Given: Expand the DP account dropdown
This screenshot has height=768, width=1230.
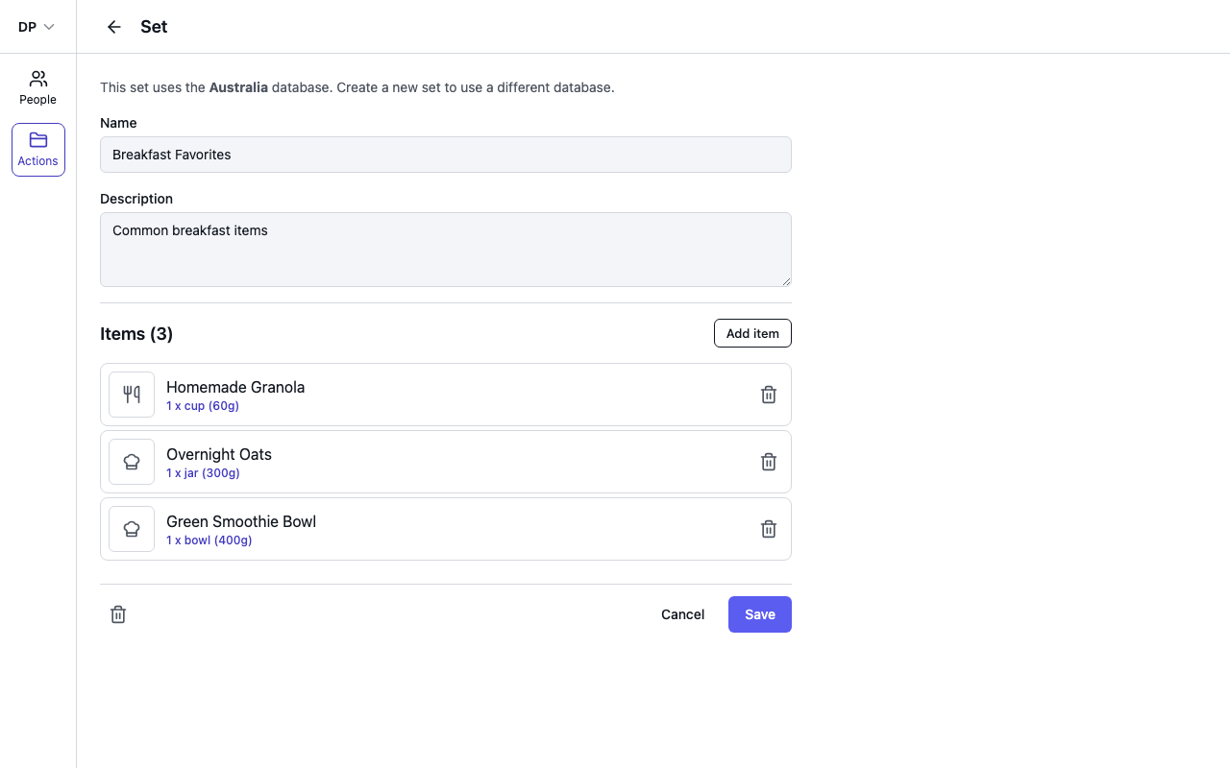Looking at the screenshot, I should point(37,27).
